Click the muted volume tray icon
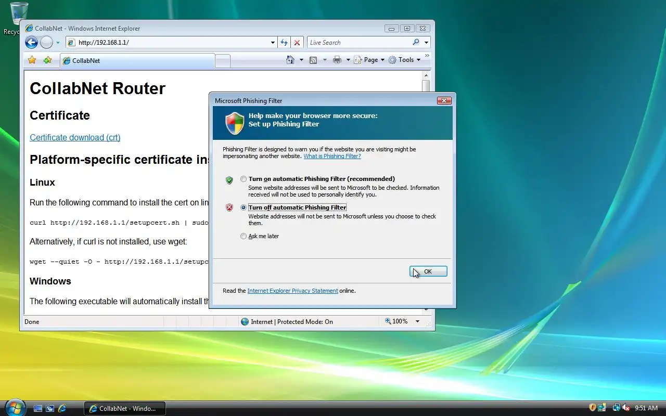 tap(626, 408)
